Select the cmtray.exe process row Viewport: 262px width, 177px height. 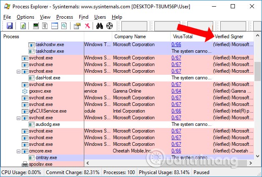(x=128, y=158)
